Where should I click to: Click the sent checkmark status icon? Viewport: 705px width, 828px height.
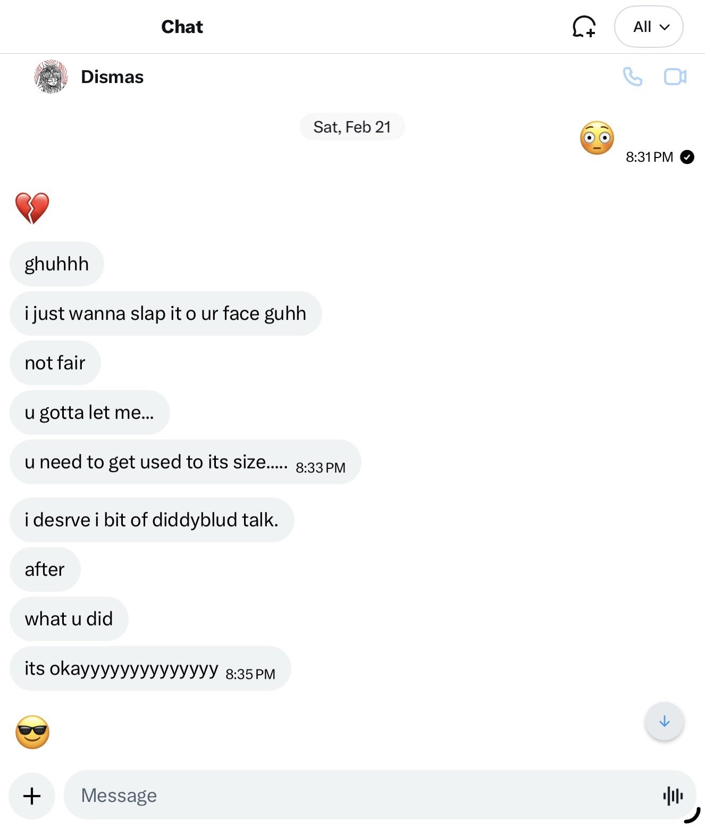687,157
